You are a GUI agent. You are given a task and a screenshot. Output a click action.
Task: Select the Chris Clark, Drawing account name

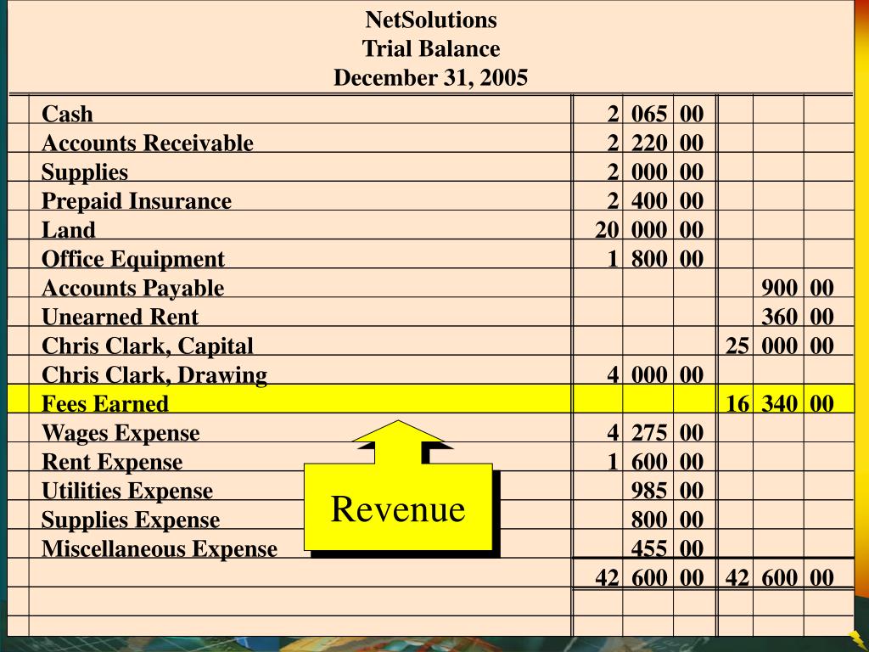(154, 375)
